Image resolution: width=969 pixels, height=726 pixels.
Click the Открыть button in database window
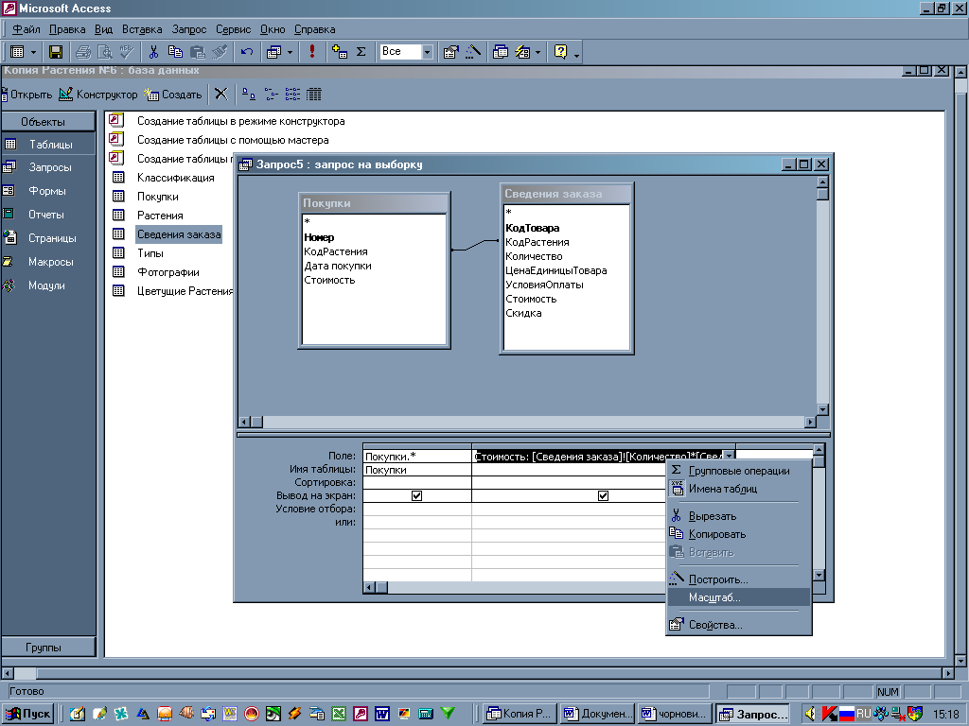coord(26,95)
